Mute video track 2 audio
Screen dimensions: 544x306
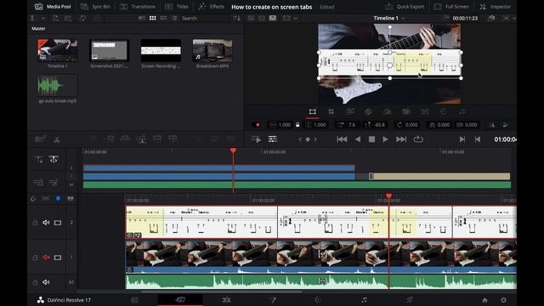pos(46,223)
